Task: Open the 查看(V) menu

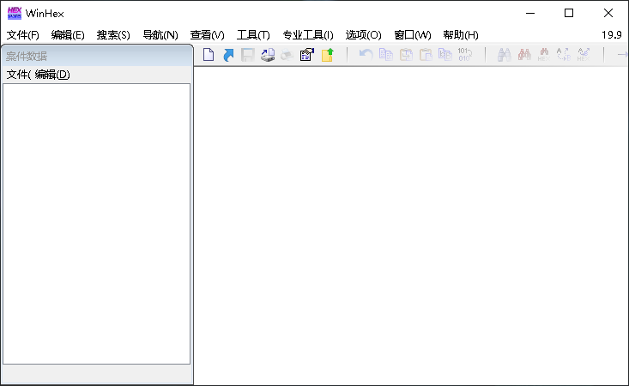Action: (x=207, y=35)
